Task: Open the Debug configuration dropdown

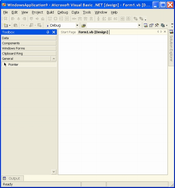Action: coord(77,26)
